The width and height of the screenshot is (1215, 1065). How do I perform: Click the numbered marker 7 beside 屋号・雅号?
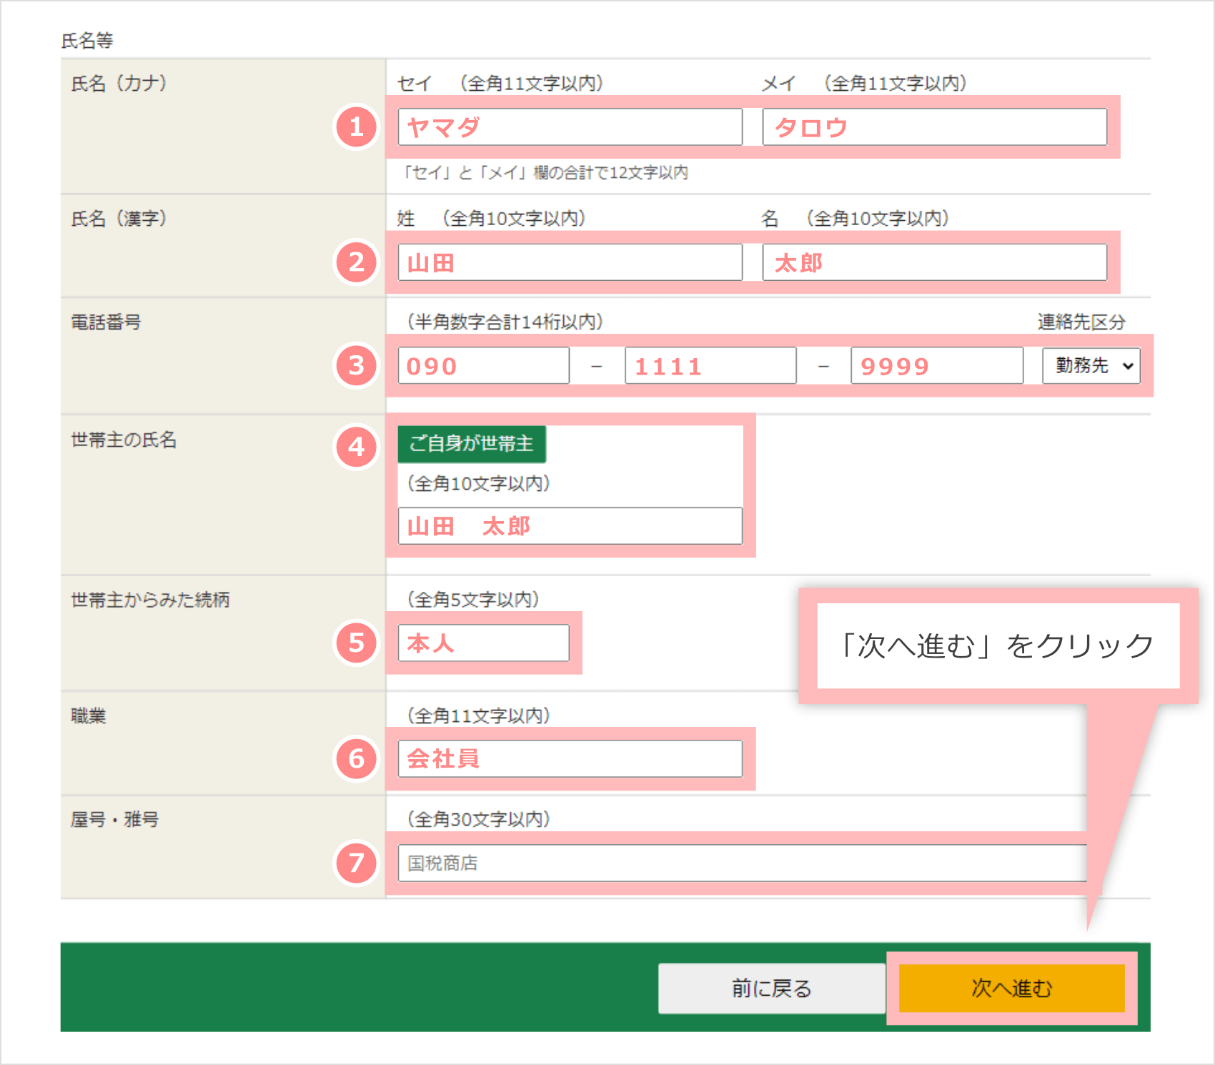click(x=355, y=863)
